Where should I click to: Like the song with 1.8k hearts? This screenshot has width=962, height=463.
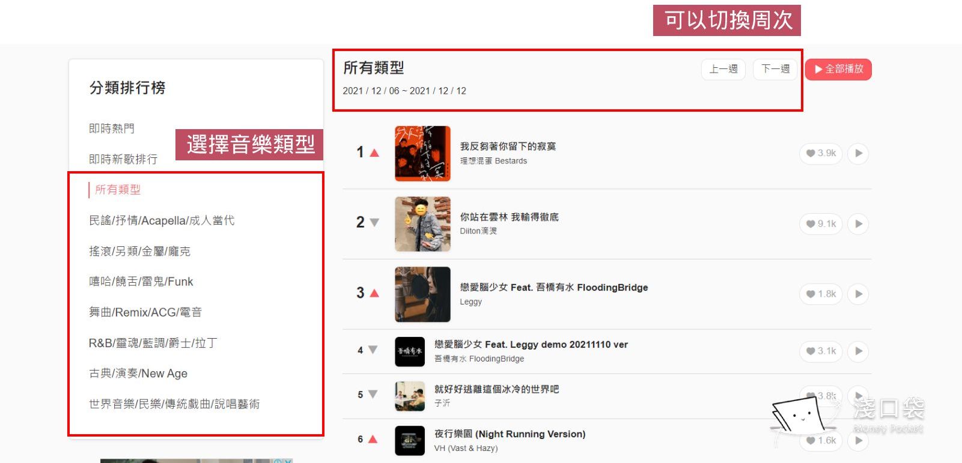[821, 294]
